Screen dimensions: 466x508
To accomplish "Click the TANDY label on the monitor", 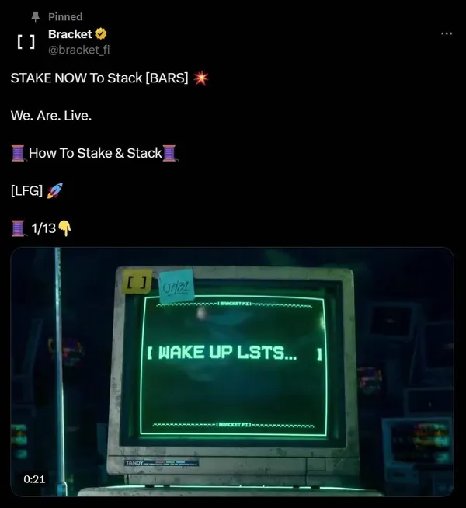I will click(x=134, y=463).
